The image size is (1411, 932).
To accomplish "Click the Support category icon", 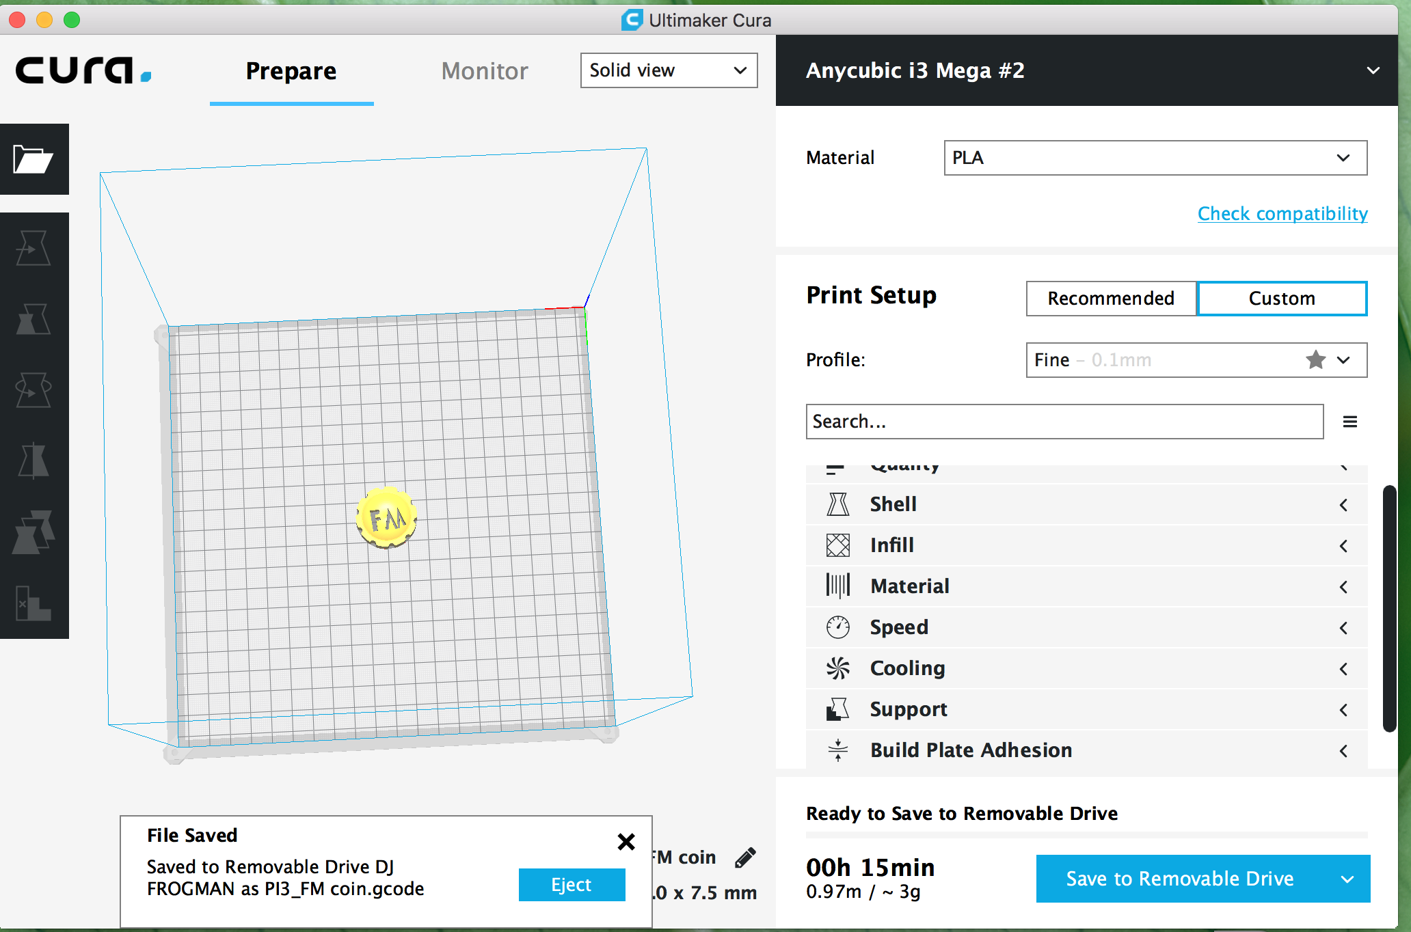I will pyautogui.click(x=838, y=709).
